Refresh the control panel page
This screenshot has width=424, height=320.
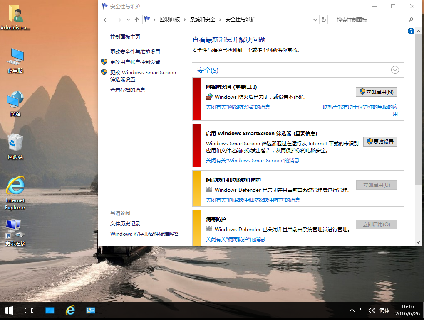(324, 20)
